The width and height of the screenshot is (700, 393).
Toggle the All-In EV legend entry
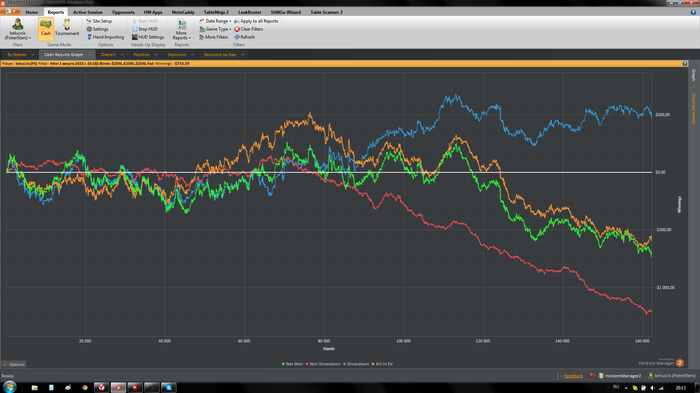[x=384, y=364]
